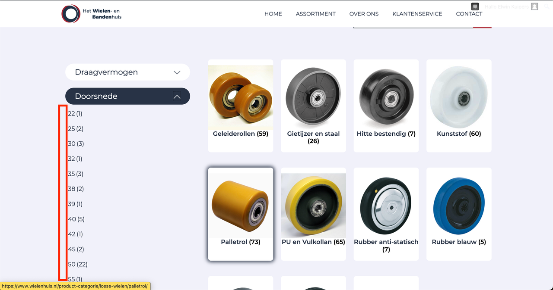The image size is (553, 290).
Task: Pick the 35 (3) diameter filter
Action: point(76,174)
